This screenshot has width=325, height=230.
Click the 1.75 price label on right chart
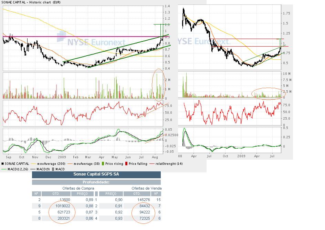click(x=286, y=13)
